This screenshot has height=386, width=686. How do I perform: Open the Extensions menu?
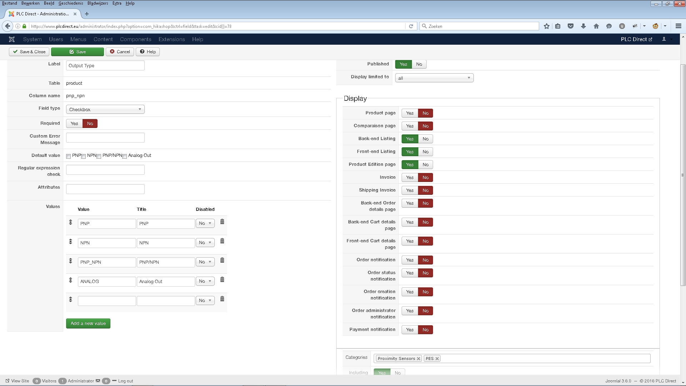click(x=171, y=39)
